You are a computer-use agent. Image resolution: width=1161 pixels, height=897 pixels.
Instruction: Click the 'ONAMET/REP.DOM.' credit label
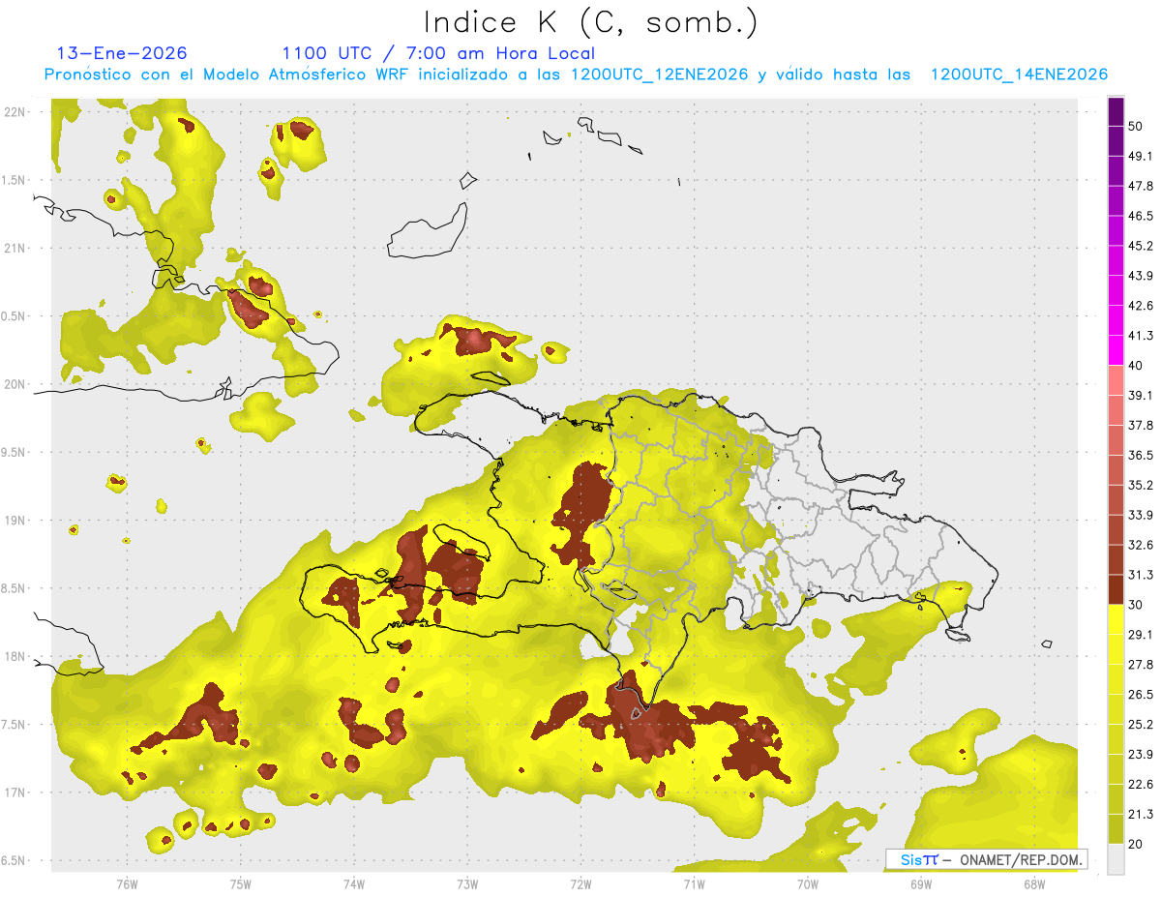pos(1022,859)
